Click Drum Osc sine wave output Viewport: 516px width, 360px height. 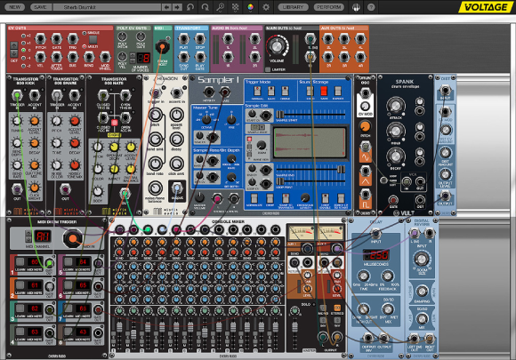click(366, 146)
